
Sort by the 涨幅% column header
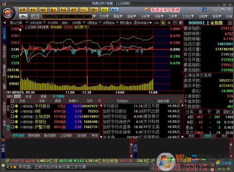click(x=73, y=101)
